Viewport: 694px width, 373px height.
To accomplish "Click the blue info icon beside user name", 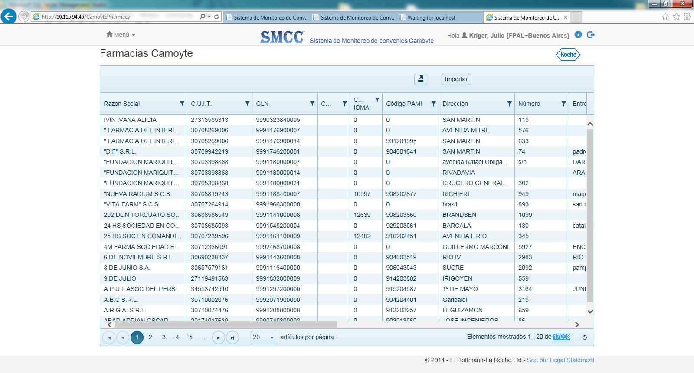I will (x=578, y=34).
